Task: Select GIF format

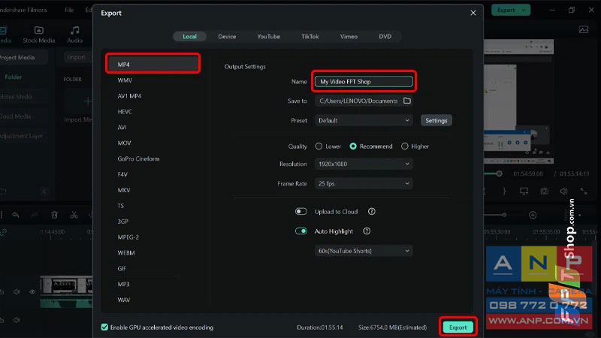Action: 122,268
